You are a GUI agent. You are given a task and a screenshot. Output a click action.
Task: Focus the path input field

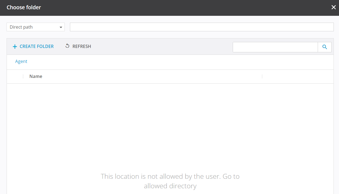point(202,27)
